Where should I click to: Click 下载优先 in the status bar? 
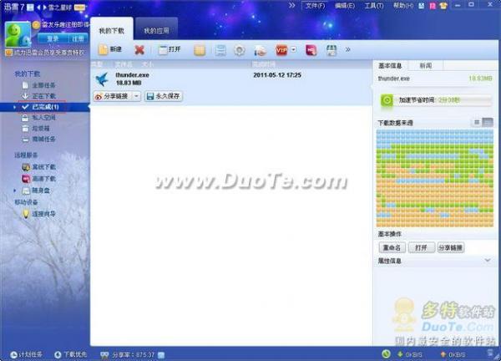[70, 354]
